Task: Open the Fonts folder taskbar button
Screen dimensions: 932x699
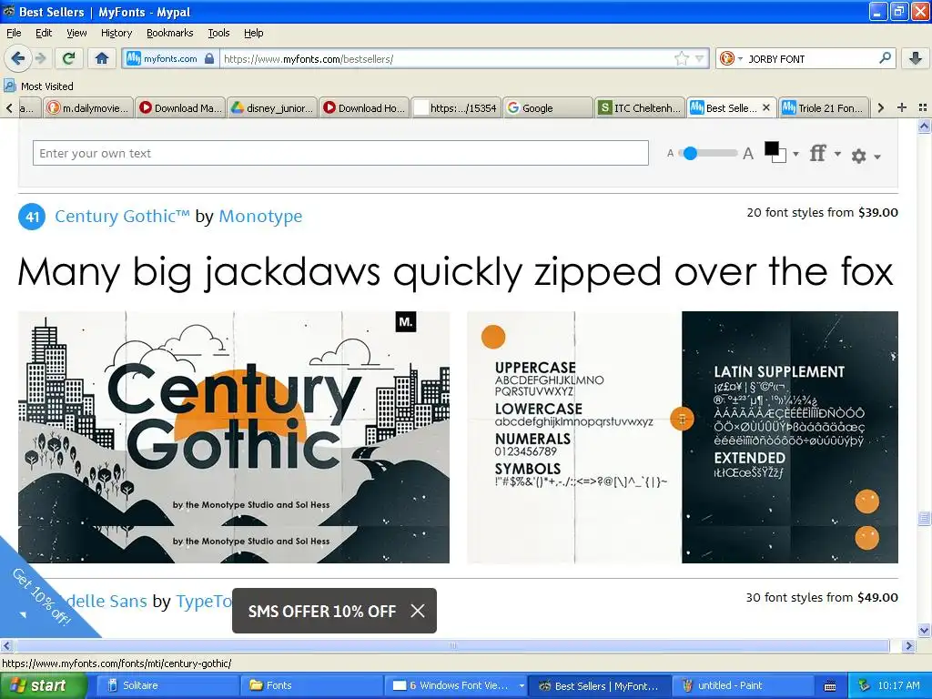Action: (311, 685)
